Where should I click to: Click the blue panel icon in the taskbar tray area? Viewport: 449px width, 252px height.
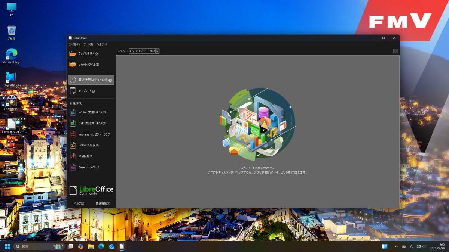click(385, 246)
